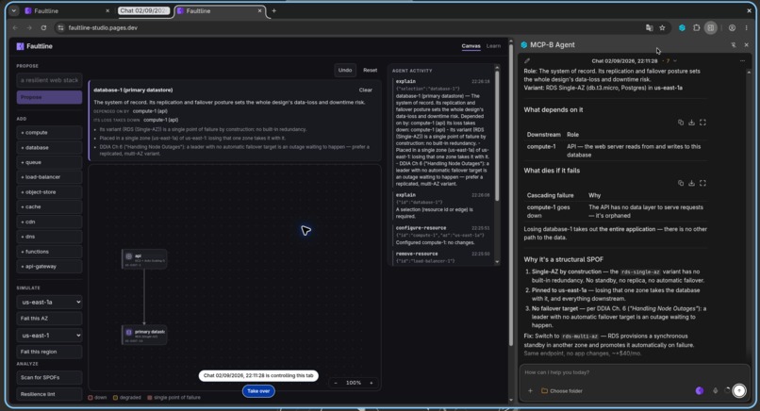Expand the 'What dies if it fails' table fullscreen

pyautogui.click(x=702, y=183)
